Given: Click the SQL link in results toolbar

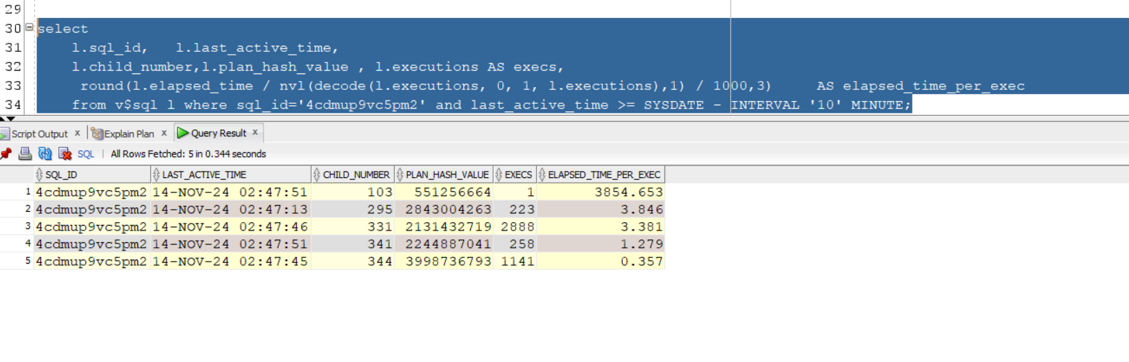Looking at the screenshot, I should pyautogui.click(x=85, y=154).
